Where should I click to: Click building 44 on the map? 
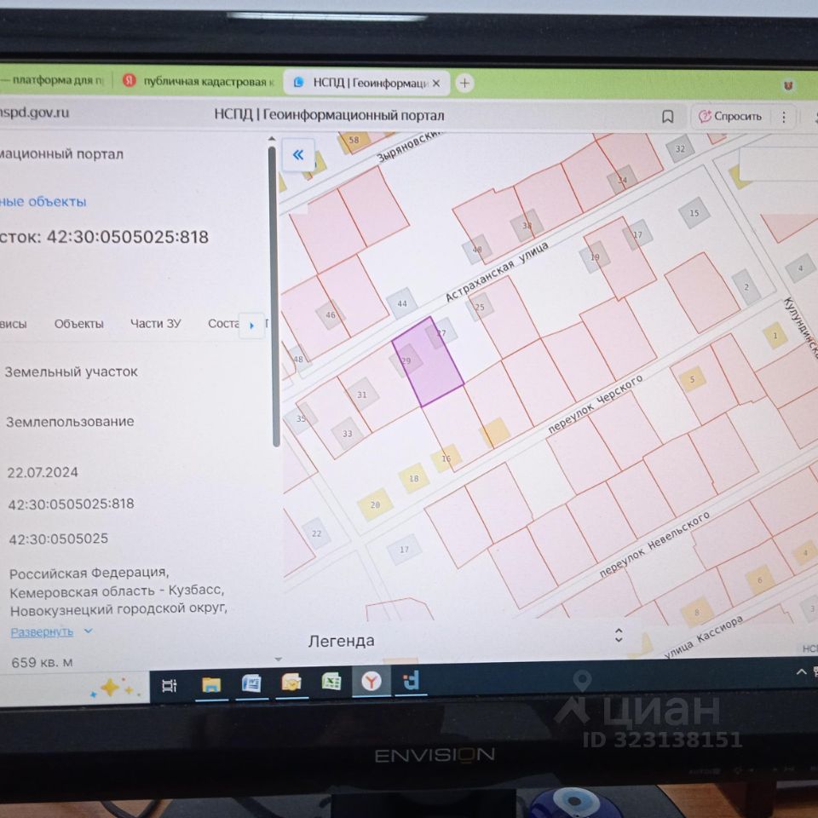click(401, 303)
